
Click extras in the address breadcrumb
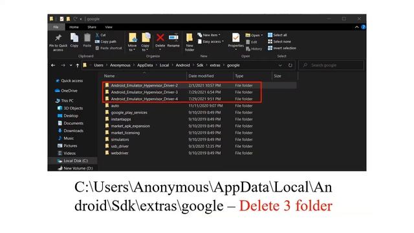215,65
